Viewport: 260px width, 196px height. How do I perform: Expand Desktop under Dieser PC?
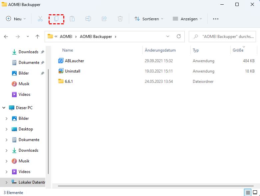point(6,129)
